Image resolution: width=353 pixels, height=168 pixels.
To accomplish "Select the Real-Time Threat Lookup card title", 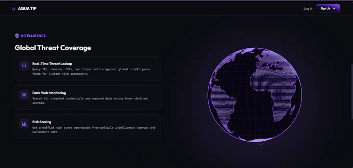I will [52, 64].
